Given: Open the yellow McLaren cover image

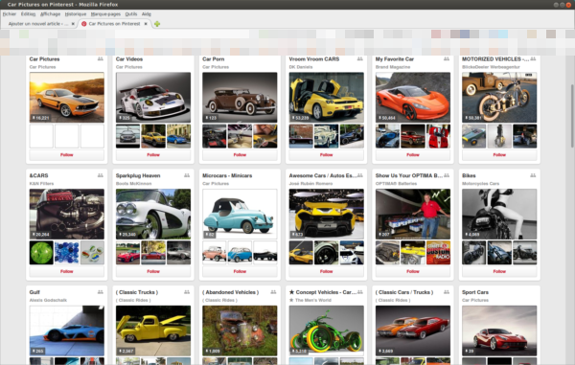Looking at the screenshot, I should pyautogui.click(x=327, y=214).
